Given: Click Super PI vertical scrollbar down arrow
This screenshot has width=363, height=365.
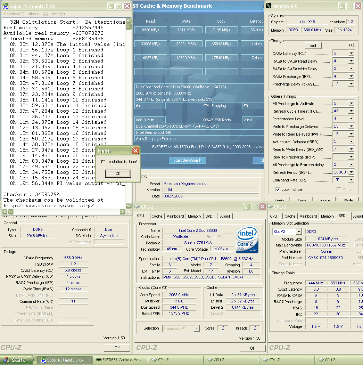Looking at the screenshot, I should [129, 205].
